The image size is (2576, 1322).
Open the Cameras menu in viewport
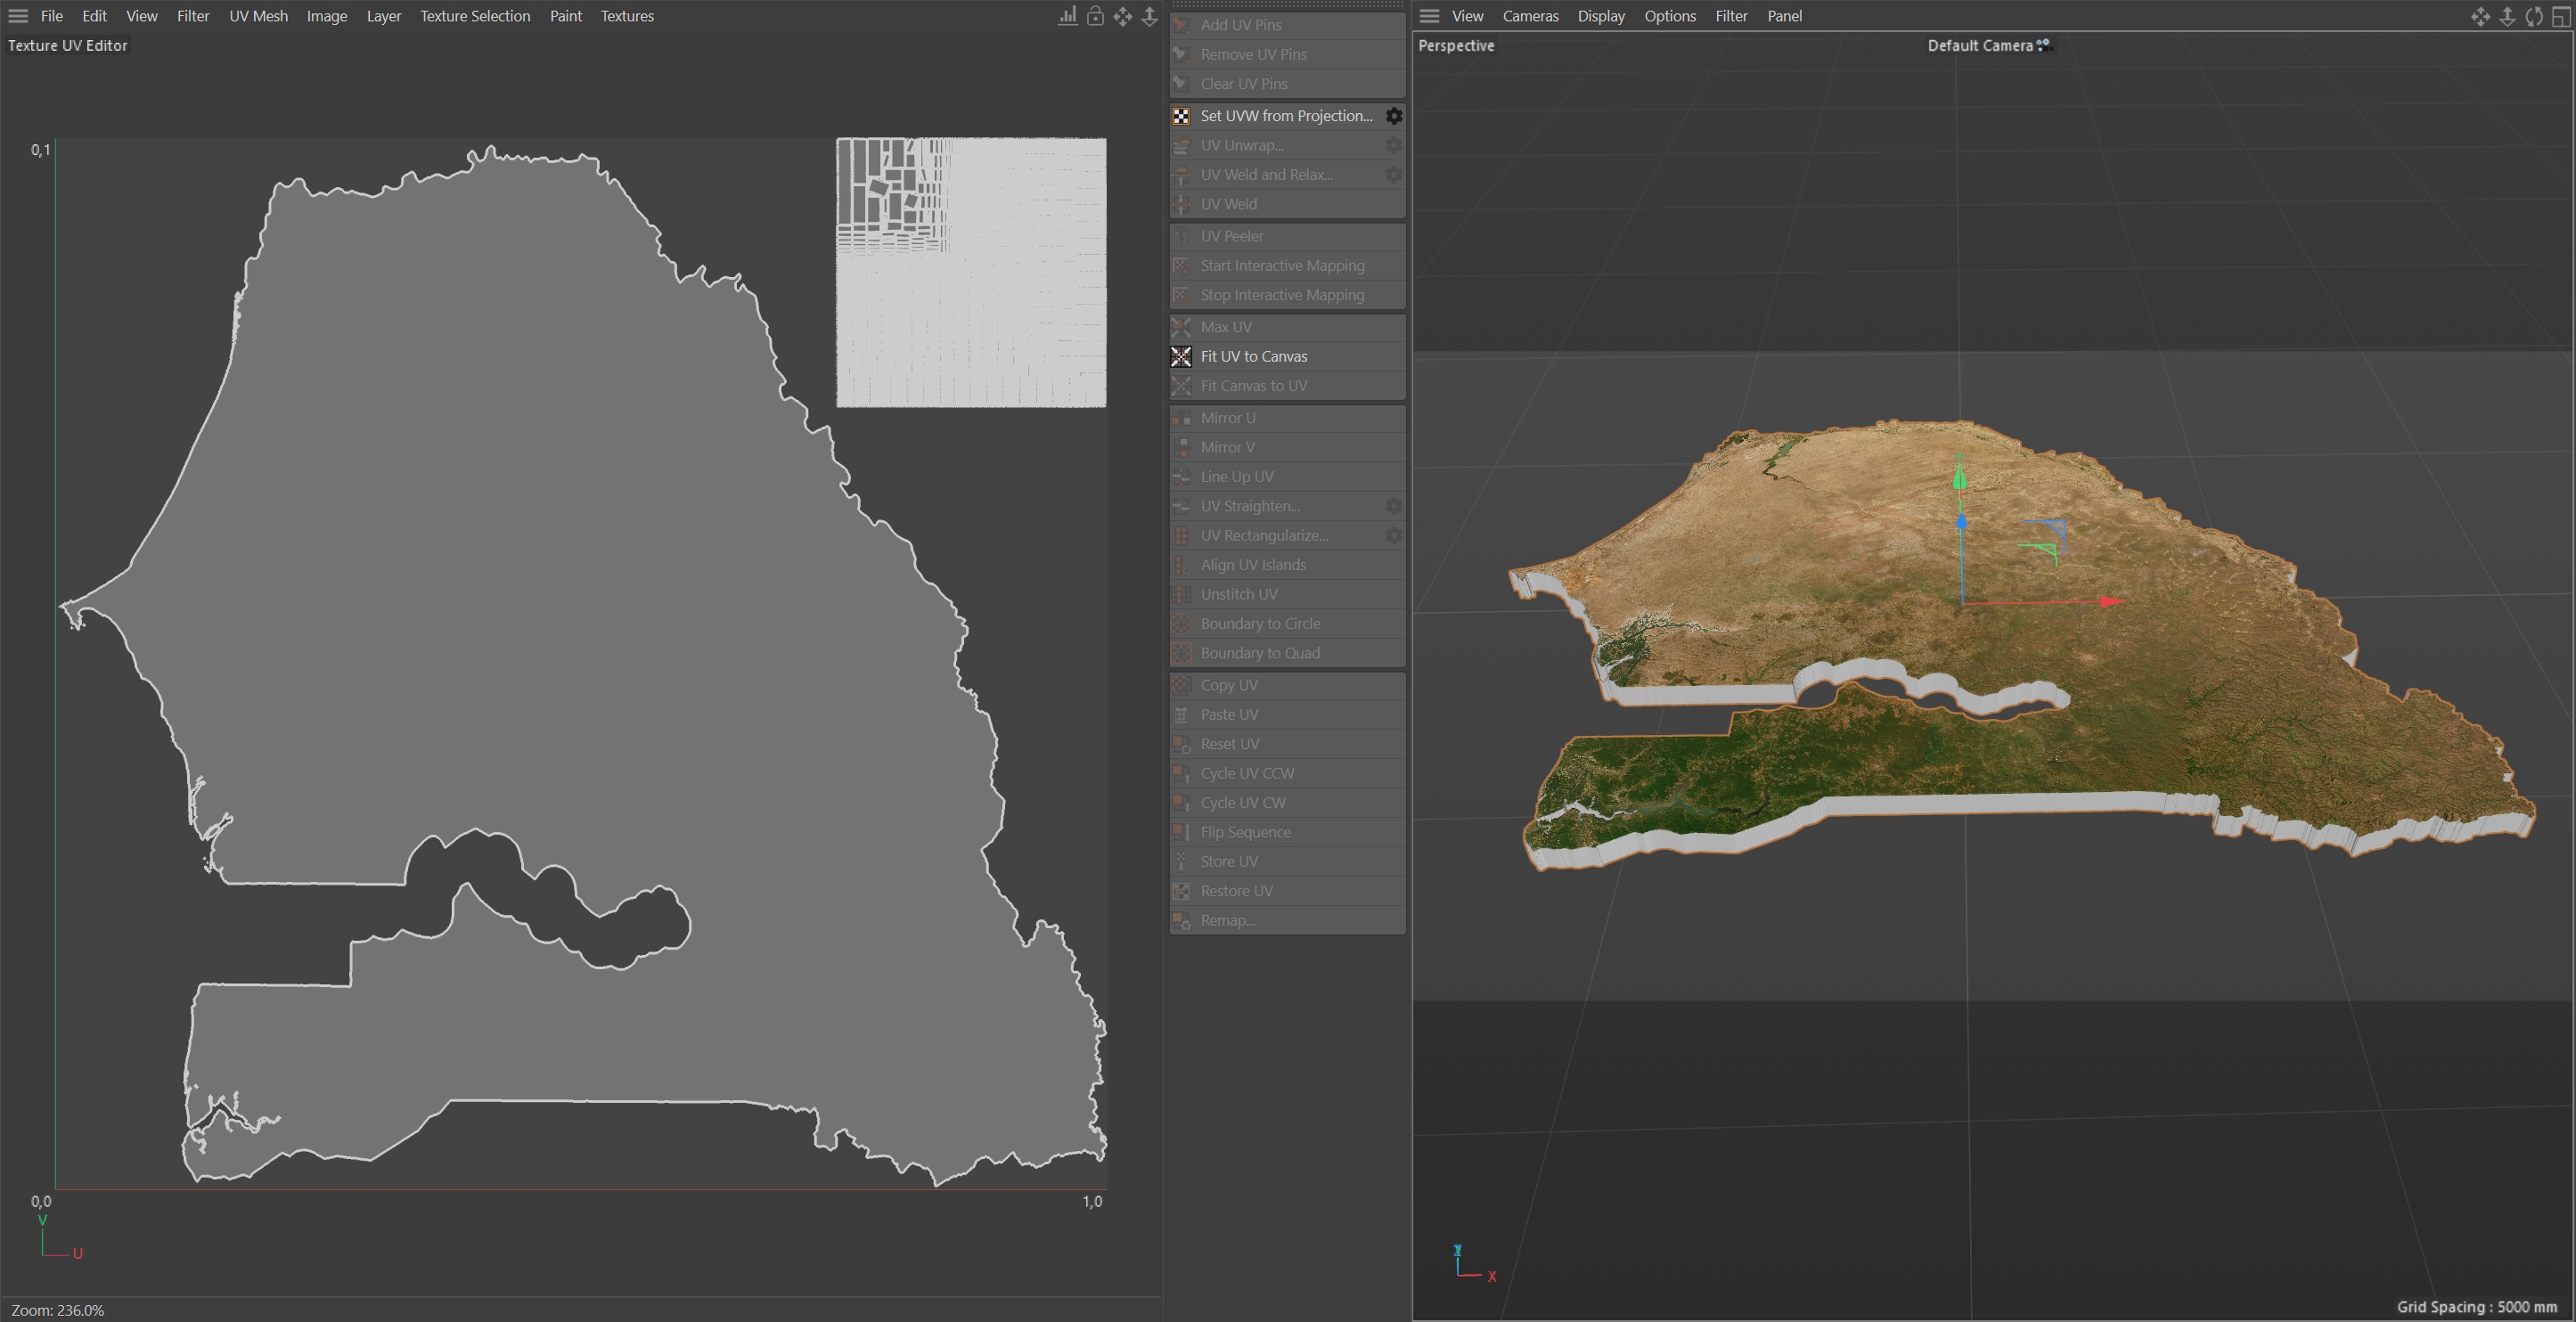coord(1530,16)
